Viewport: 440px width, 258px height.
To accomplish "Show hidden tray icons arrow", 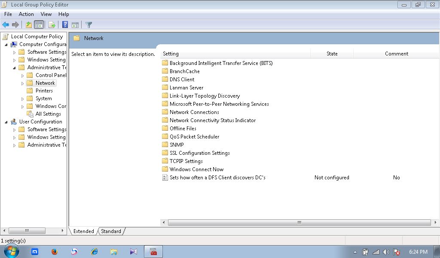I will [355, 252].
